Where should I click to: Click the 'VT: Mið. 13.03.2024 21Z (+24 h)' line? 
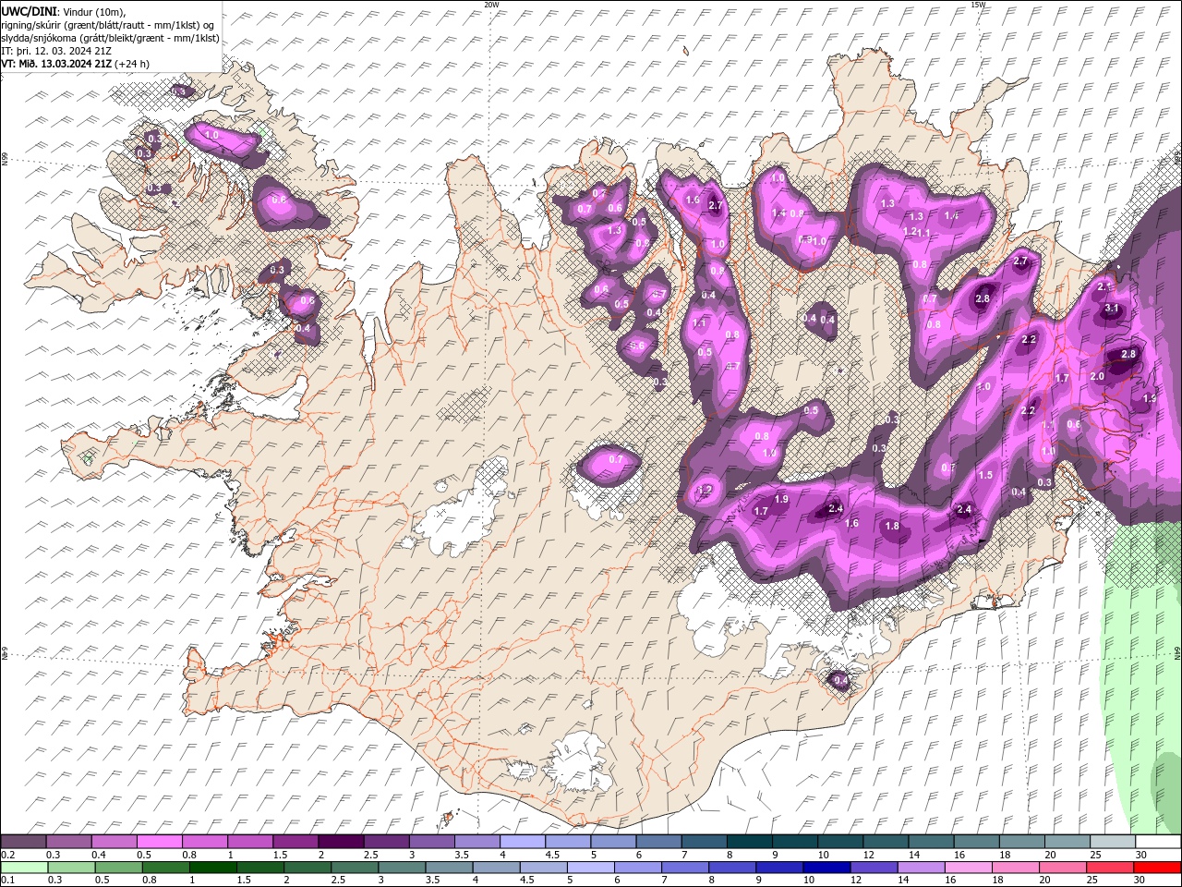pyautogui.click(x=76, y=64)
